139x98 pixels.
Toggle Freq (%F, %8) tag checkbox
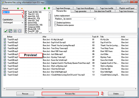[26, 31]
